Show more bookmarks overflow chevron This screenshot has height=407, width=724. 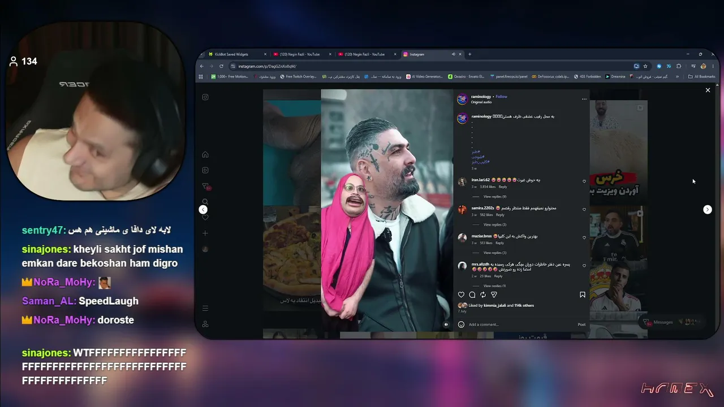(678, 76)
